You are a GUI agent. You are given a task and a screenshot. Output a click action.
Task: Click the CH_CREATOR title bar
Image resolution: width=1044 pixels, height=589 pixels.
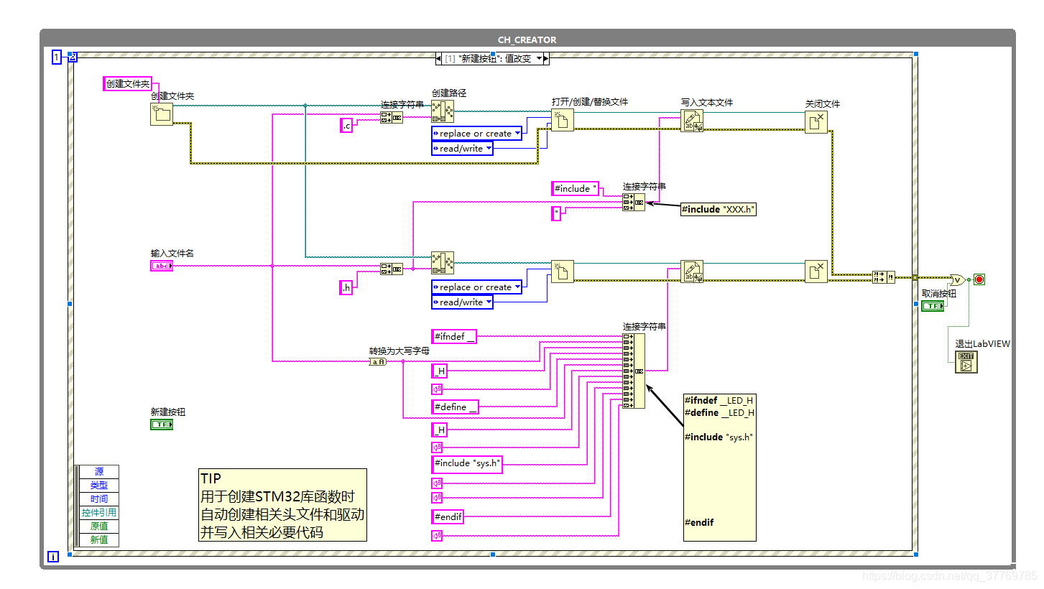[x=527, y=40]
